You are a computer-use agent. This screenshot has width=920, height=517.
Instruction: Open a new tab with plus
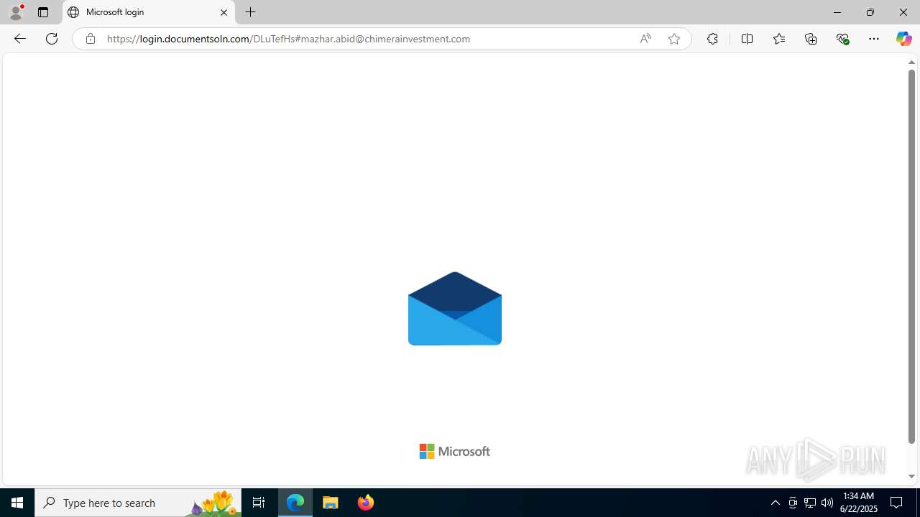[x=251, y=12]
